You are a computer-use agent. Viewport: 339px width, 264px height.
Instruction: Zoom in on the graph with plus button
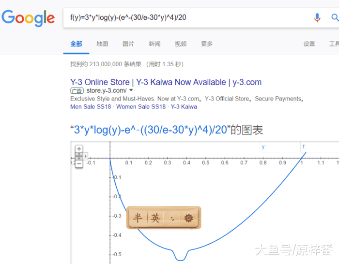pos(79,149)
